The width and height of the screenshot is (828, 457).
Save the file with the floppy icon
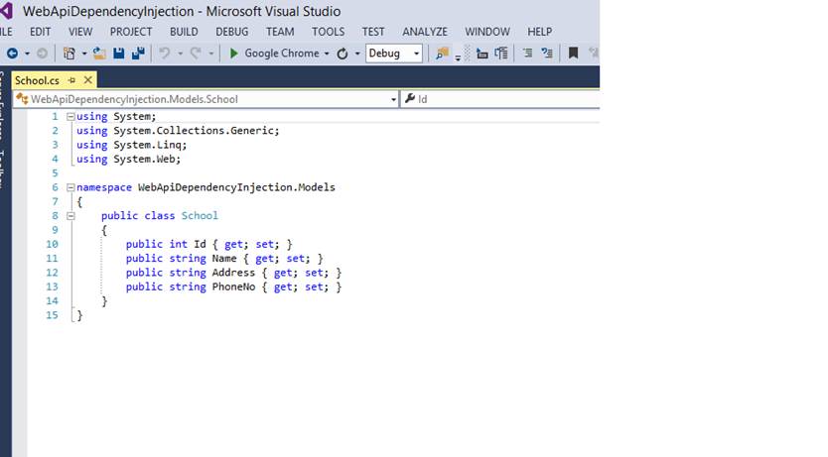[x=119, y=54]
